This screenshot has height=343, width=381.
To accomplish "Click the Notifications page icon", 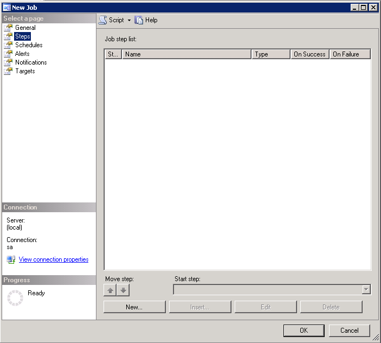I will coord(8,62).
